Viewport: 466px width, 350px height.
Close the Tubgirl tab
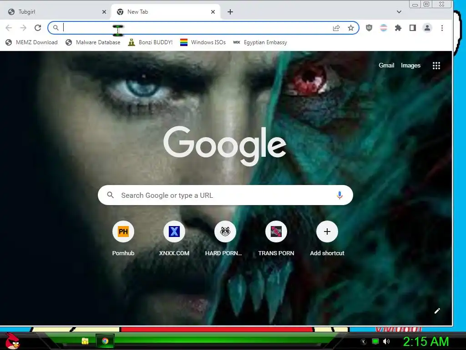point(104,12)
